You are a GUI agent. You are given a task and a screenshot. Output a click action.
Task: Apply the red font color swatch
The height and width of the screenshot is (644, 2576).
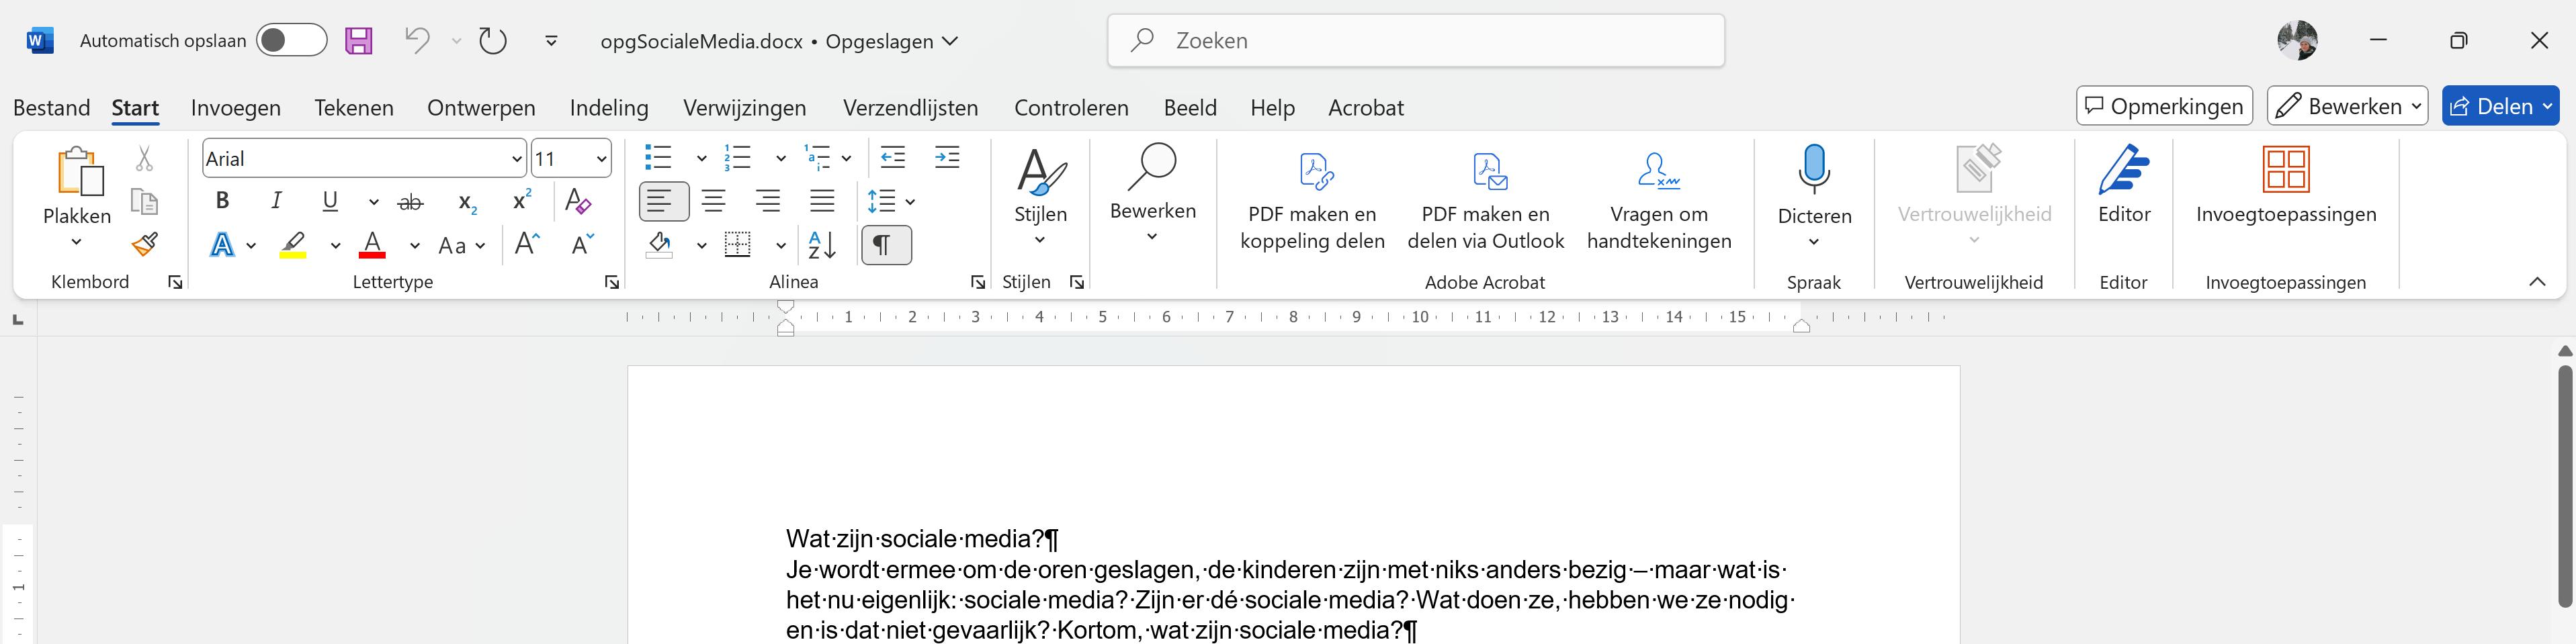[372, 245]
